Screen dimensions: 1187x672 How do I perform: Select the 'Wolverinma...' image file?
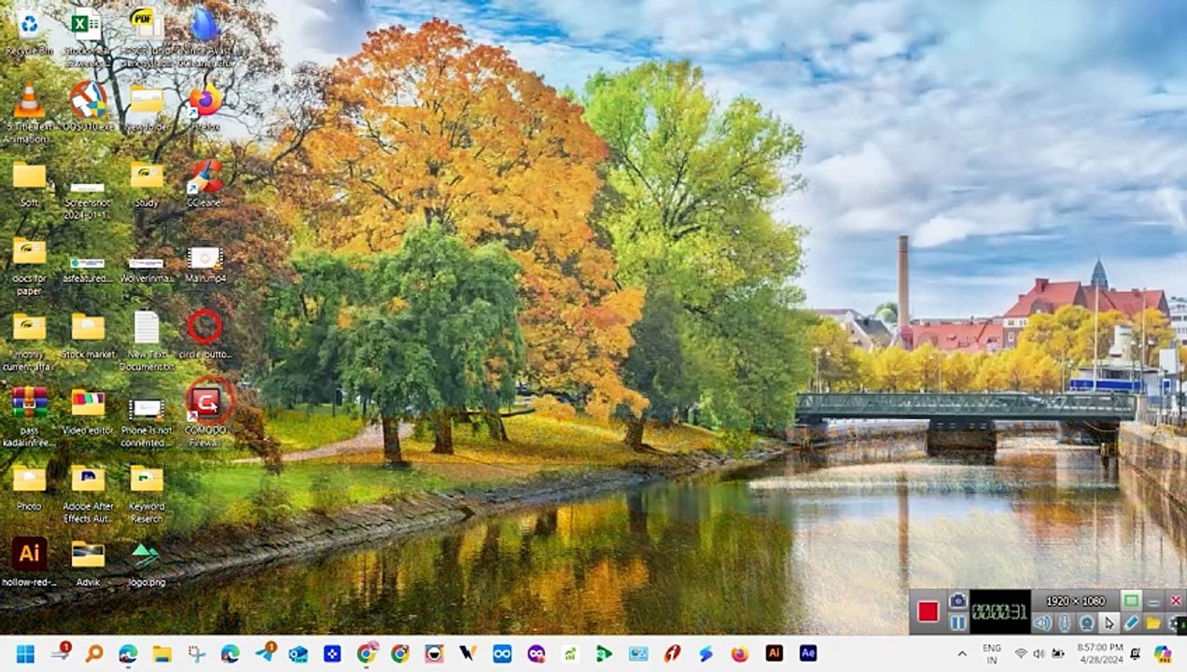coord(147,269)
